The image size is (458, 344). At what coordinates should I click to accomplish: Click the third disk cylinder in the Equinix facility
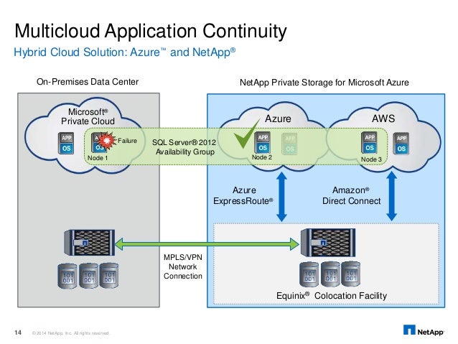(350, 274)
